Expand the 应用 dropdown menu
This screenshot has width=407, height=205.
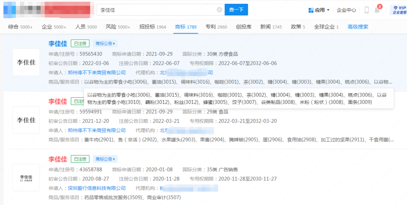[328, 10]
